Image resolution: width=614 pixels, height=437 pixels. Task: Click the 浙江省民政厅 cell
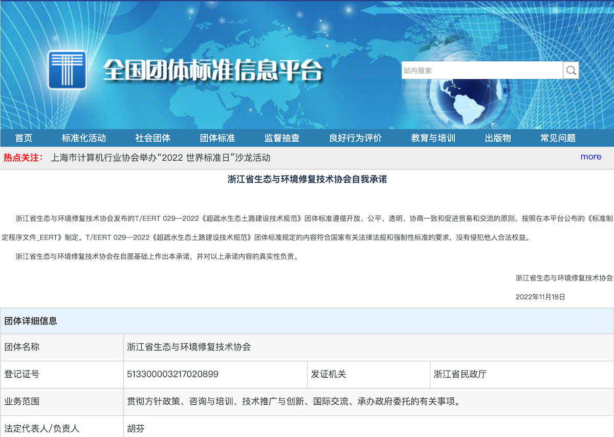[x=522, y=375]
